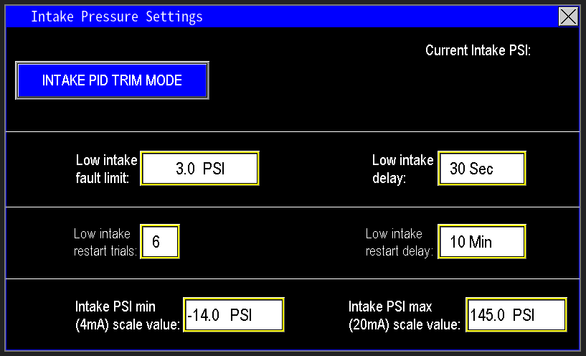Edit the low intake fault limit value
Viewport: 586px width, 356px height.
[199, 169]
